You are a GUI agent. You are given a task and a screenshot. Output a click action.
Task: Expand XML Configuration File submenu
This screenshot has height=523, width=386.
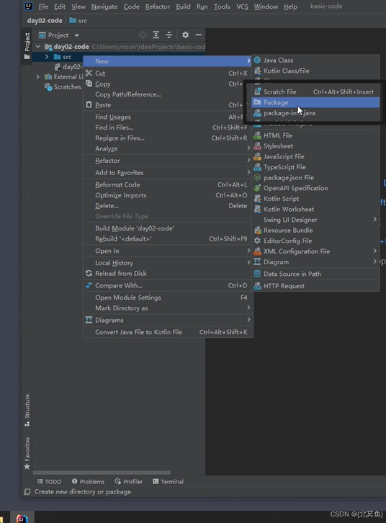(315, 251)
